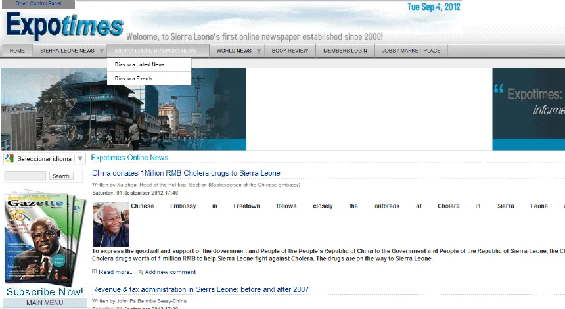
Task: Click the Expotimes Online News heading
Action: 129,158
